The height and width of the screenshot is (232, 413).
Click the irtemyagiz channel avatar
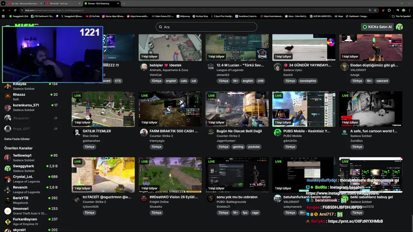[x=144, y=133]
